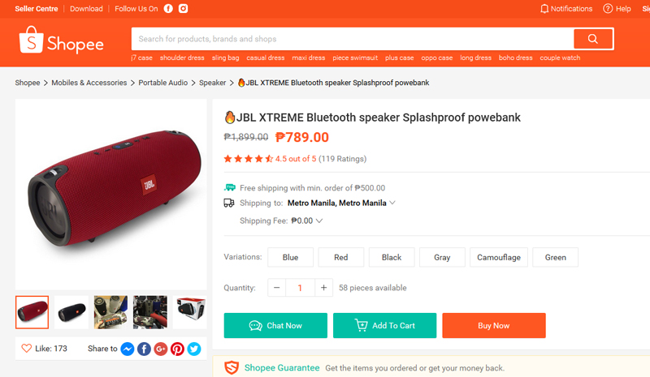Increase quantity with the plus button

coord(323,288)
